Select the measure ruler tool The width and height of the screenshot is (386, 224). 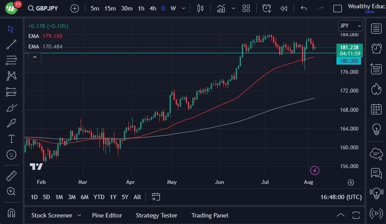tap(11, 176)
